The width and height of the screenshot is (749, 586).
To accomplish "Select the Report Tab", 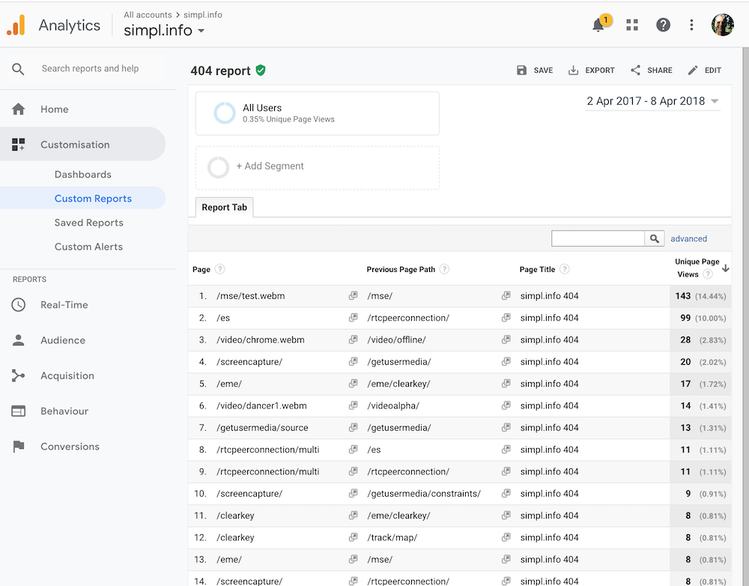I will pyautogui.click(x=224, y=208).
